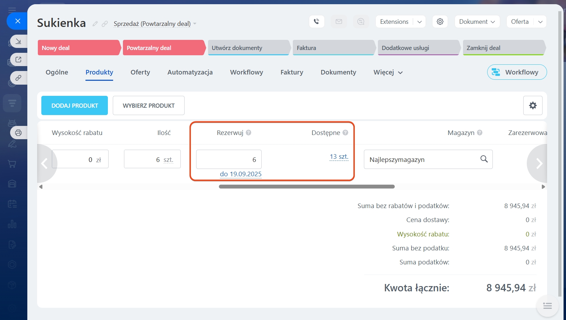The width and height of the screenshot is (566, 320).
Task: Open the Dokument dropdown menu
Action: 477,22
